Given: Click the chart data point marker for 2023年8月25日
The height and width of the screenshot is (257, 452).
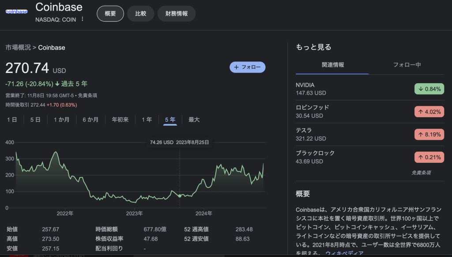Looking at the screenshot, I should point(180,196).
